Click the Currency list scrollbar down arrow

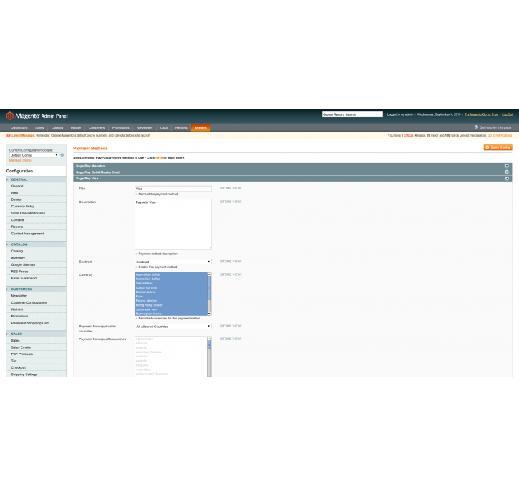coord(209,314)
